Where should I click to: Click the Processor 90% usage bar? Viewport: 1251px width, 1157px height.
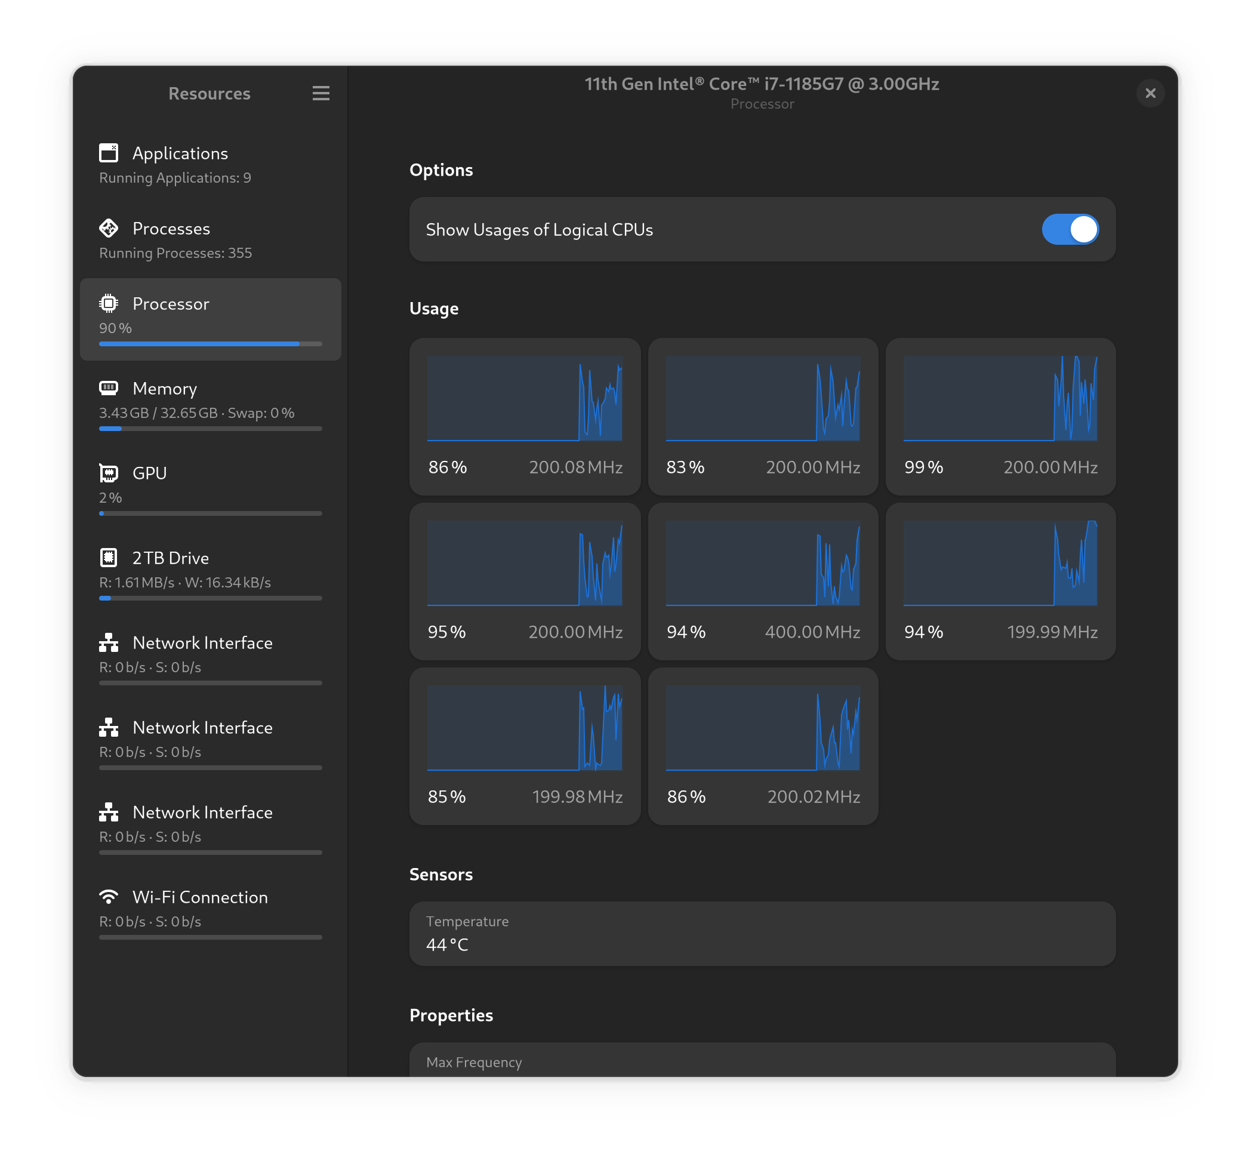(210, 344)
